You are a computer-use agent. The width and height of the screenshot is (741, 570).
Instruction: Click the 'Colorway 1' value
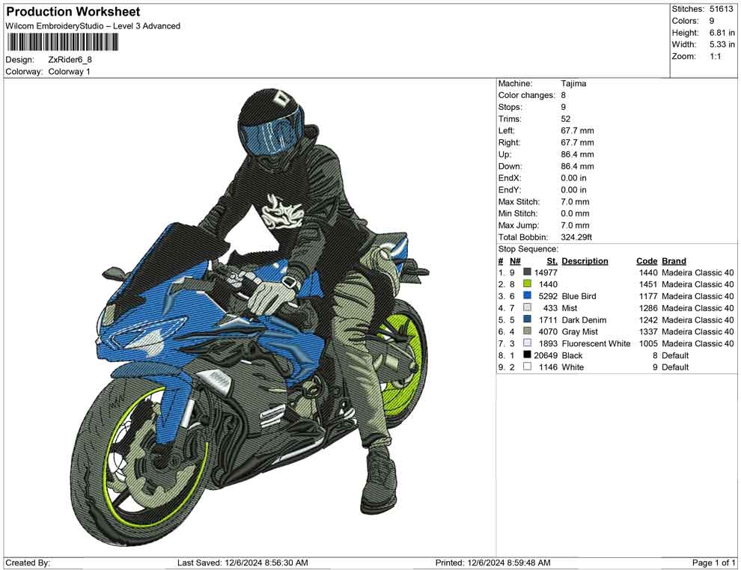click(x=69, y=72)
